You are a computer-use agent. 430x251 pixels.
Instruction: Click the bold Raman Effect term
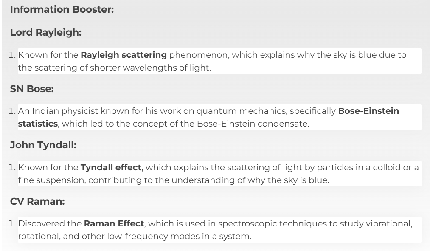(114, 223)
